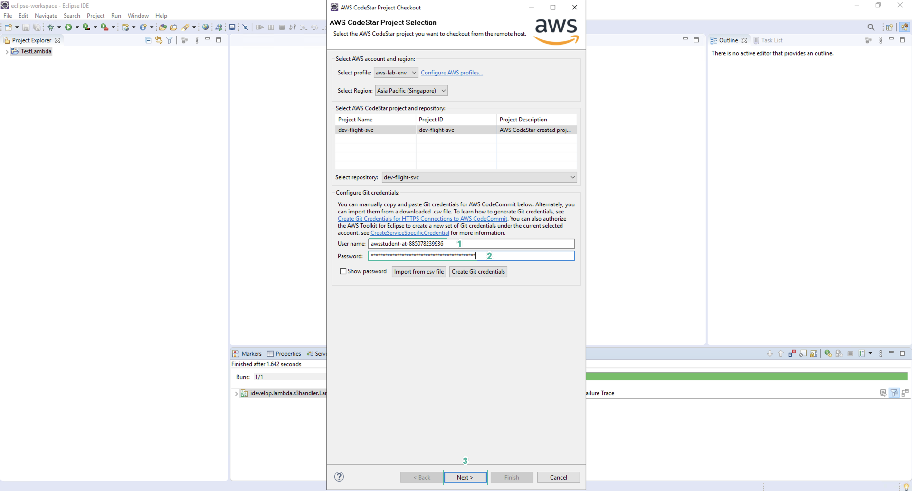Click the Cancel button
This screenshot has height=491, width=912.
558,477
